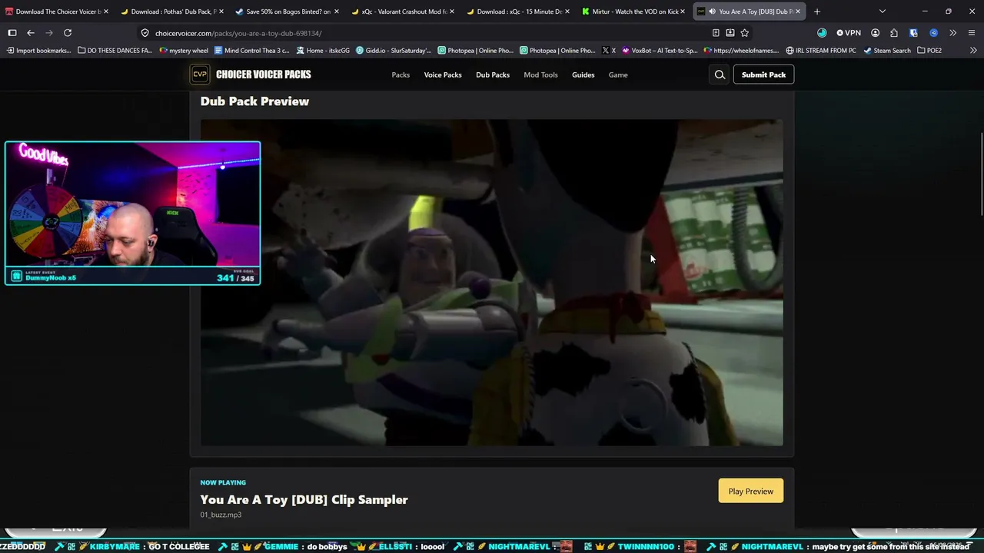Click the You Are A Toy Clip Sampler title
984x553 pixels.
(x=304, y=499)
